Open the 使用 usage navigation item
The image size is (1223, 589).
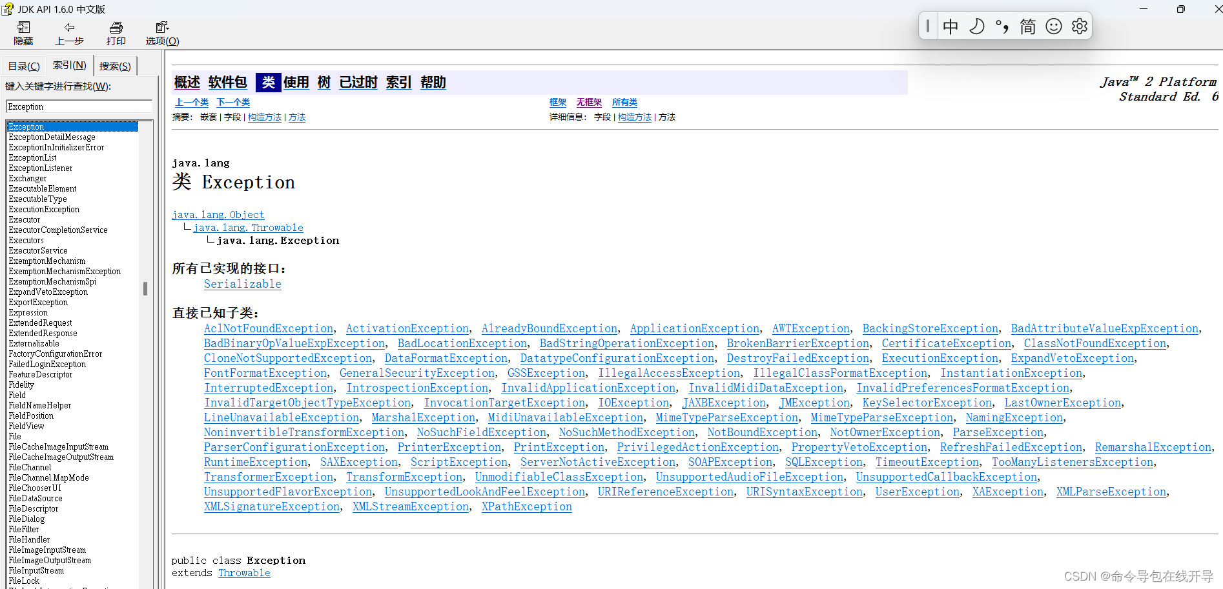pos(296,83)
